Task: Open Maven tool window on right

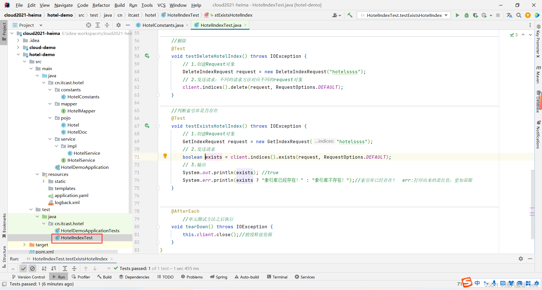Action: 538,74
